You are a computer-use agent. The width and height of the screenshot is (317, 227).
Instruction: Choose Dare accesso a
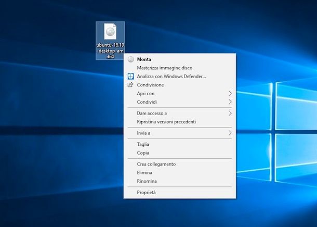coord(179,113)
